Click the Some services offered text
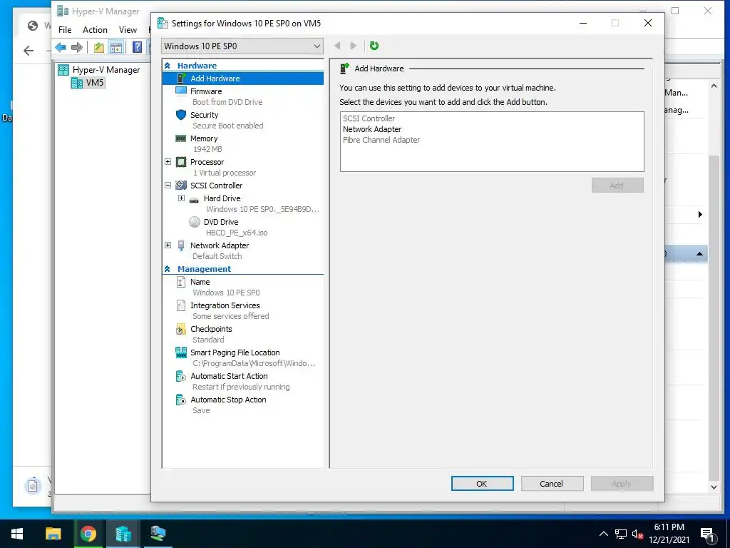Viewport: 730px width, 548px height. [x=230, y=316]
